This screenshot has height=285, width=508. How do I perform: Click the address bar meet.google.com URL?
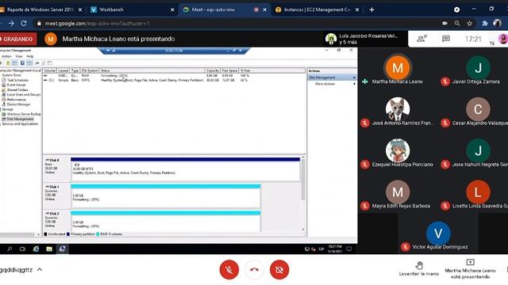click(x=97, y=23)
